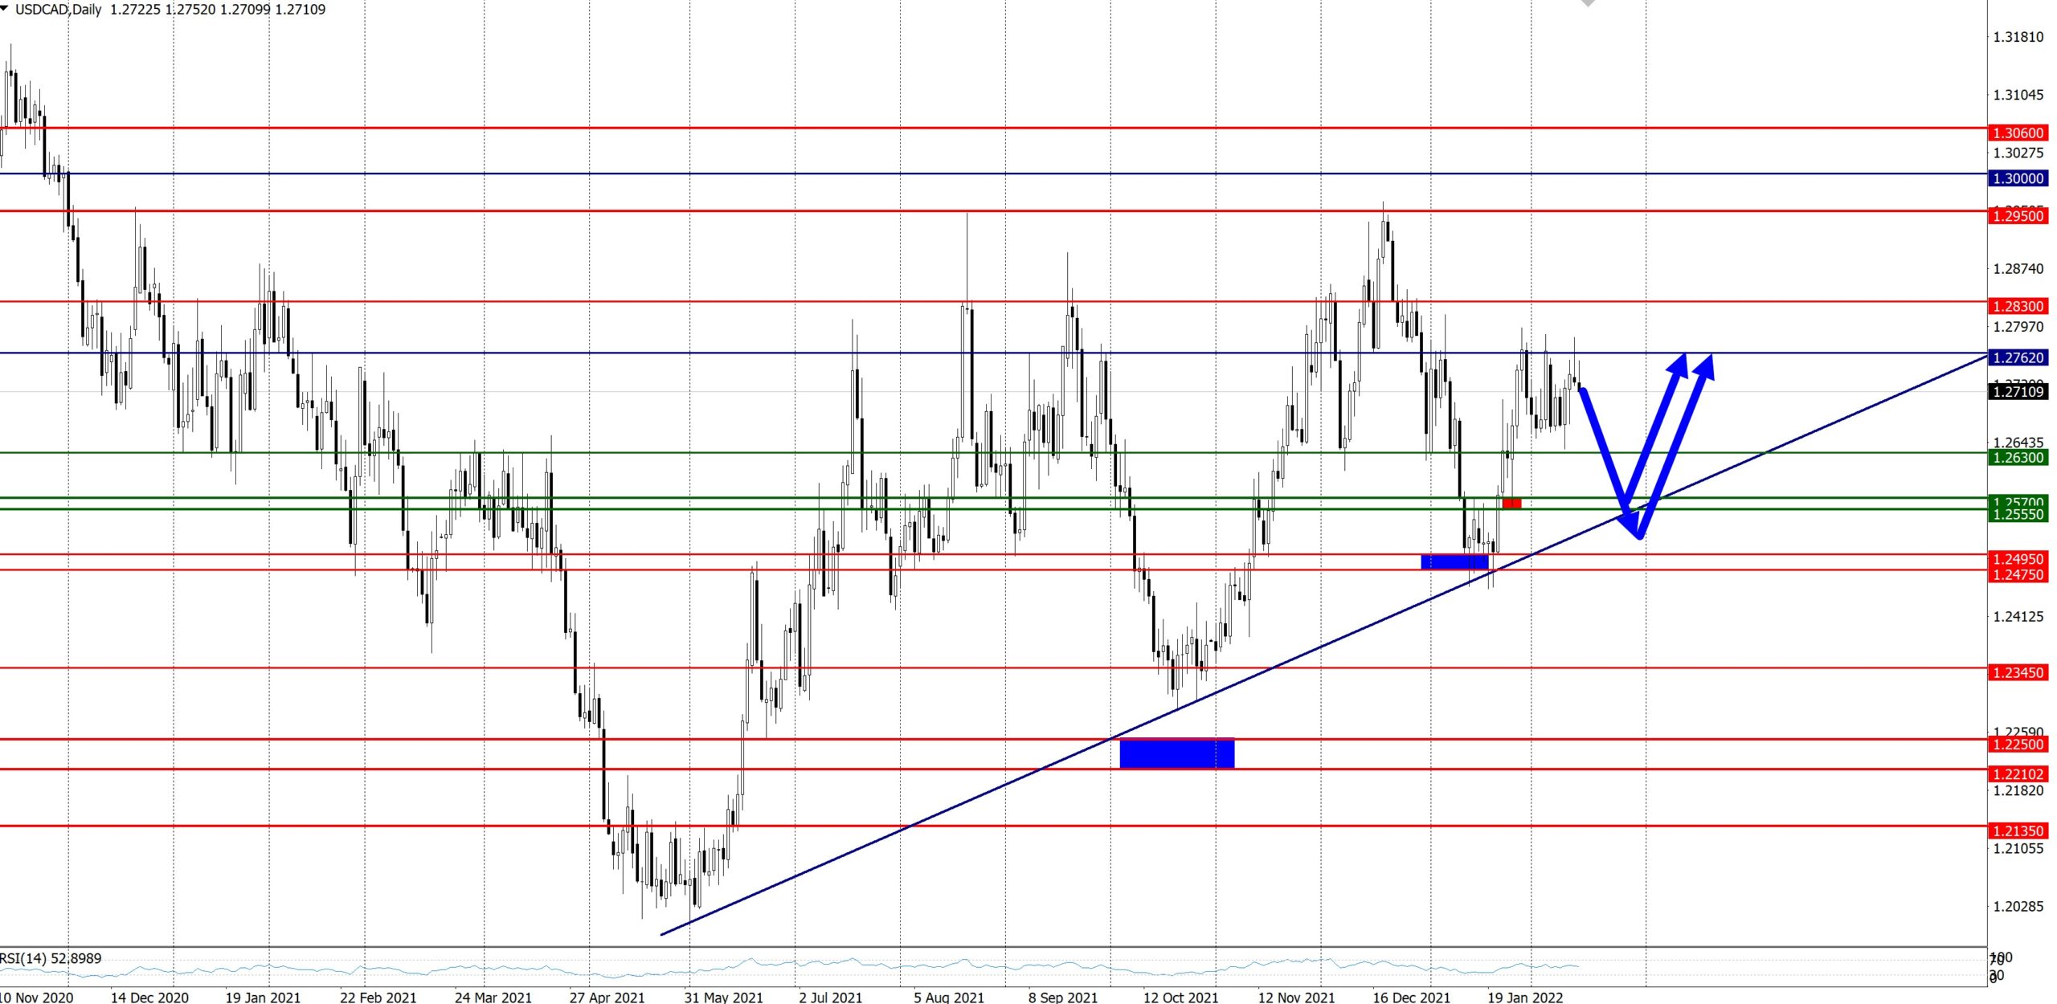Click the 1.30000 navy price label
This screenshot has width=2057, height=1004.
coord(2018,178)
